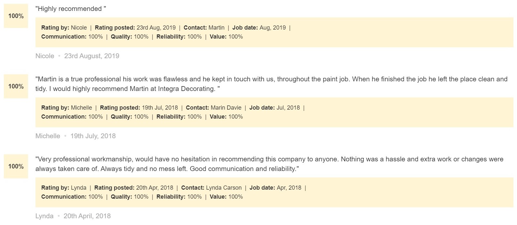Click the date 20th April, 2018
The height and width of the screenshot is (225, 517).
pos(87,216)
